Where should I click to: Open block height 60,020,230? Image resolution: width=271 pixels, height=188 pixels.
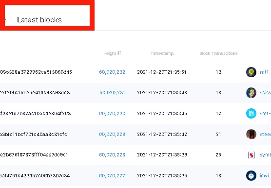click(x=112, y=113)
